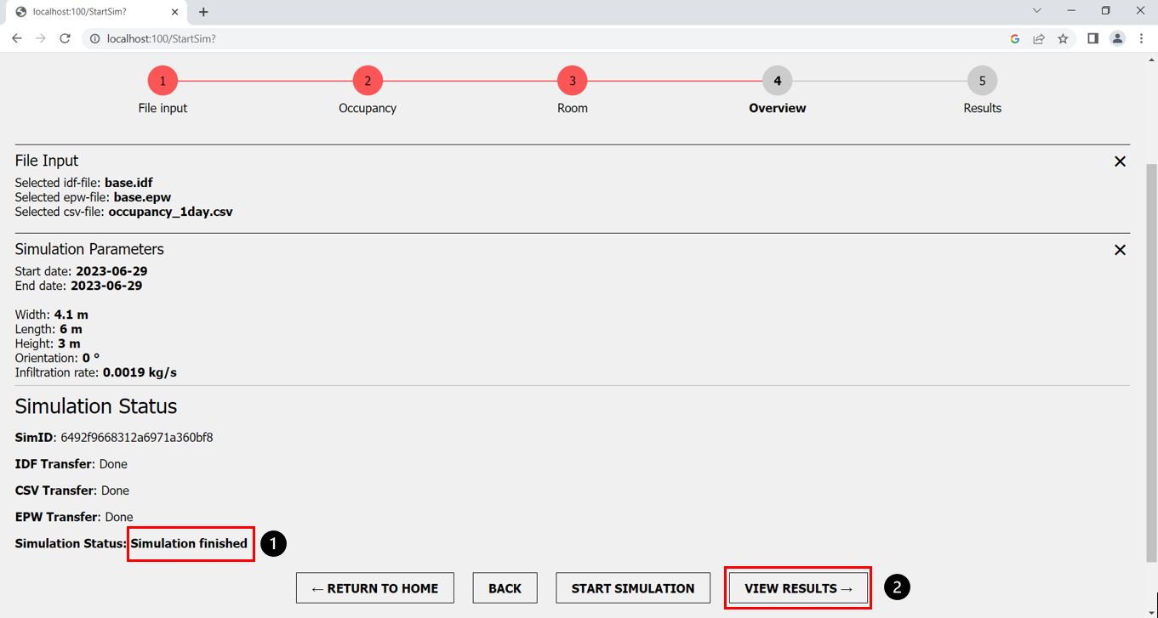Open the Google icon in address bar
Image resolution: width=1158 pixels, height=618 pixels.
1014,38
